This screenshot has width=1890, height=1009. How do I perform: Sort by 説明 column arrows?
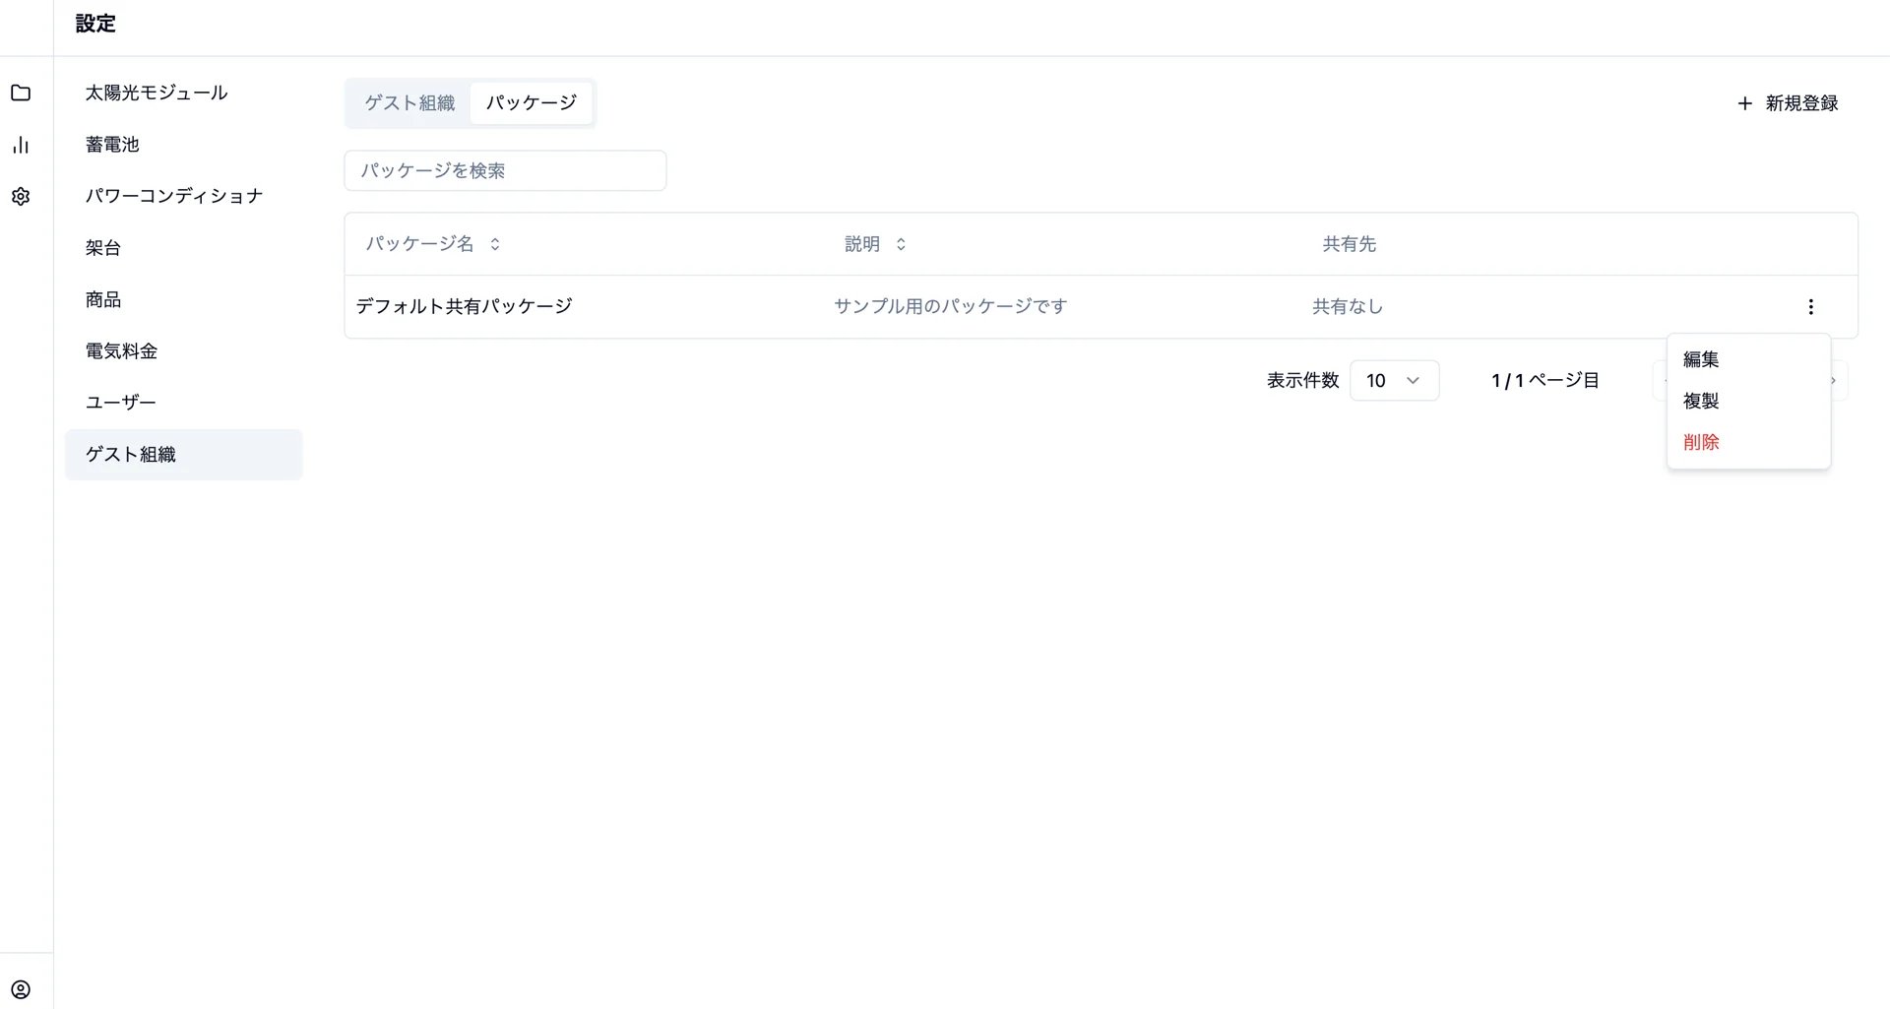901,244
